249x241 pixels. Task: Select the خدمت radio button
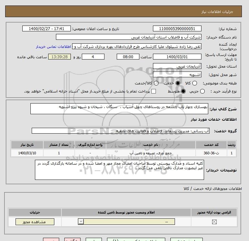[x=178, y=83]
